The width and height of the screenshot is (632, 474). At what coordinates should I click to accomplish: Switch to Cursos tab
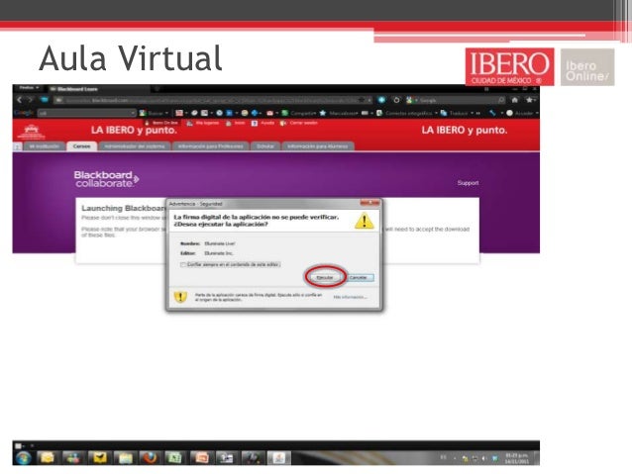[x=82, y=146]
